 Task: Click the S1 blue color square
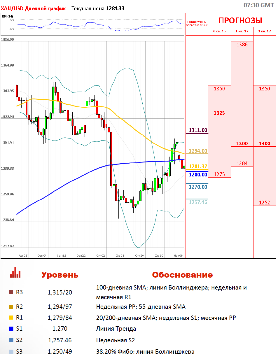tap(11, 329)
